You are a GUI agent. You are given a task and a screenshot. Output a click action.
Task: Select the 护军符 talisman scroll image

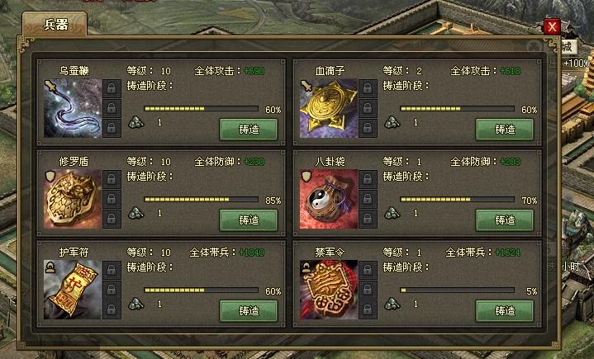(73, 290)
